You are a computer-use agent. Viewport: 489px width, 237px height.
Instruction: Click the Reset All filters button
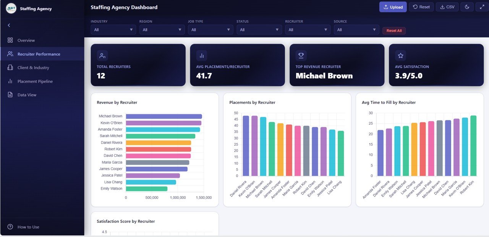coord(394,31)
